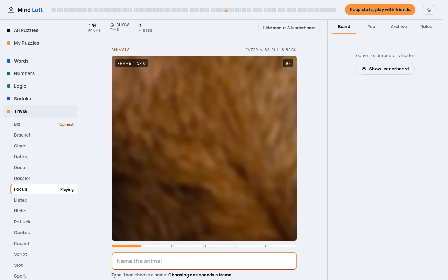Click Keep stats, play with friends button
448x280 pixels.
tap(380, 10)
